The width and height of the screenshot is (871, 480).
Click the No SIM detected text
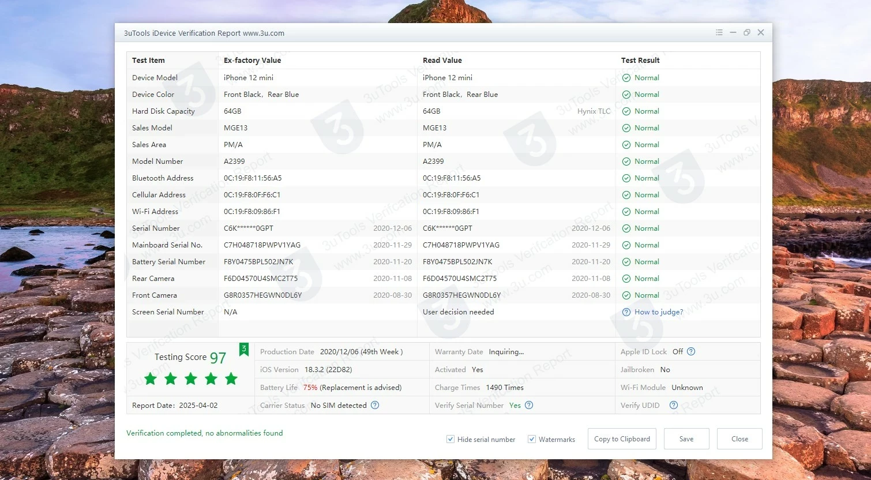[x=339, y=406]
